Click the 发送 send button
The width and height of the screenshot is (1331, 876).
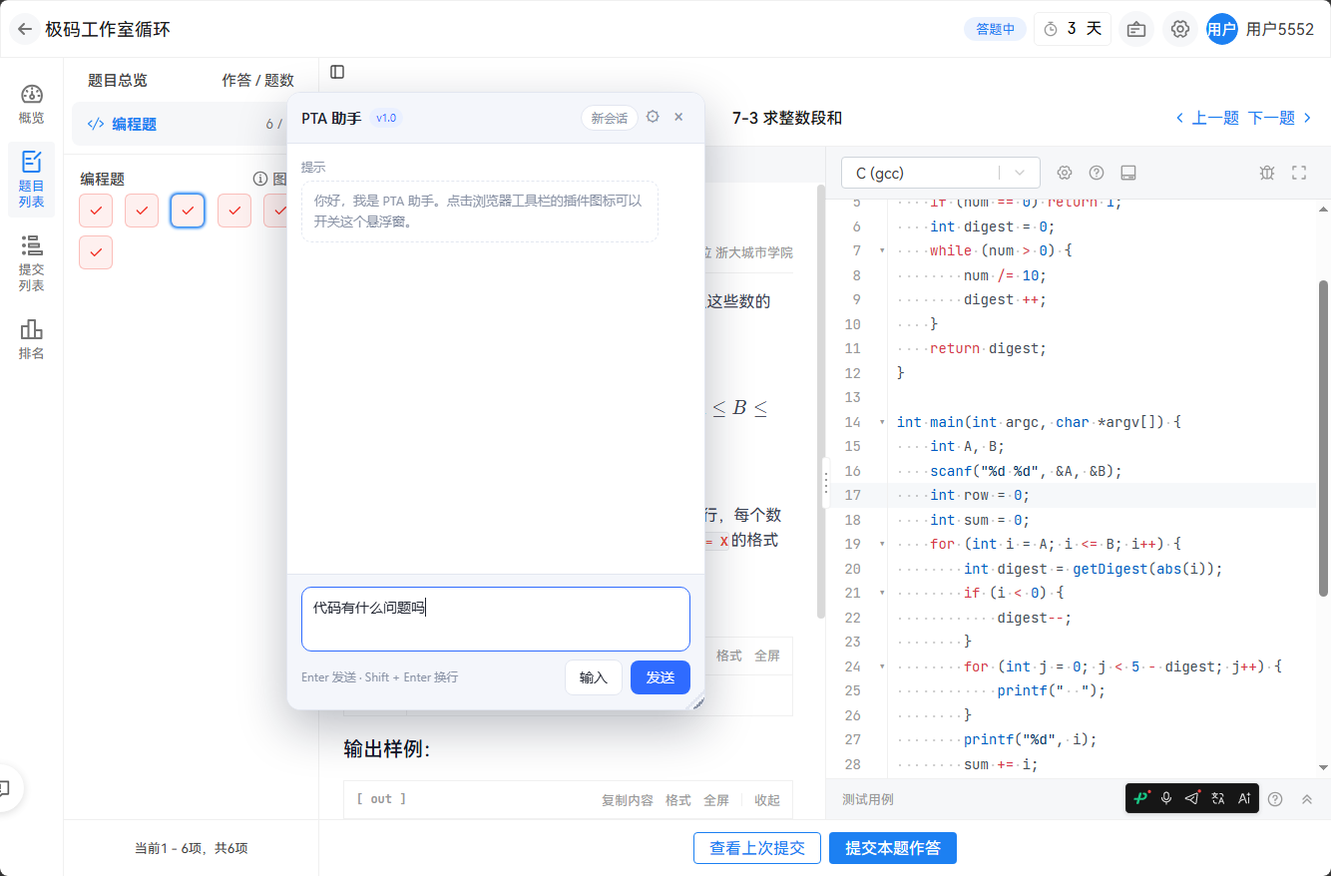click(x=661, y=677)
